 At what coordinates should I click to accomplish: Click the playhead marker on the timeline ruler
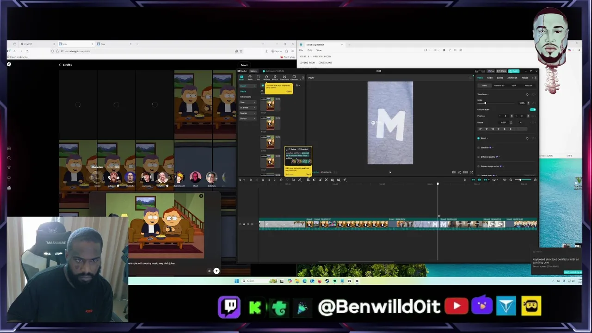pyautogui.click(x=438, y=184)
